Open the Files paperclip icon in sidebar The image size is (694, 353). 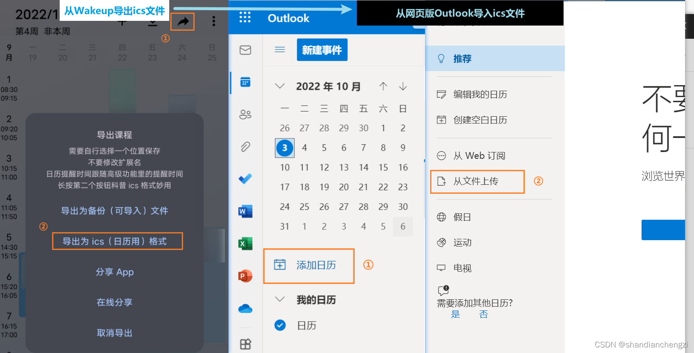[x=246, y=147]
